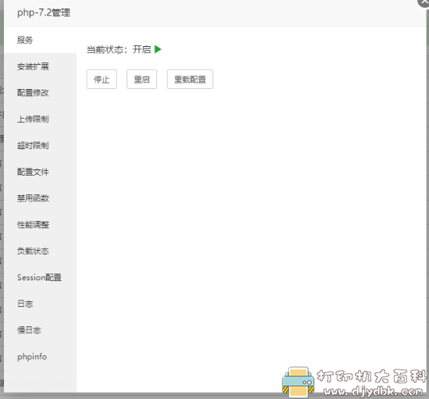Image resolution: width=429 pixels, height=399 pixels.
Task: View 负载状态 panel
Action: point(40,251)
